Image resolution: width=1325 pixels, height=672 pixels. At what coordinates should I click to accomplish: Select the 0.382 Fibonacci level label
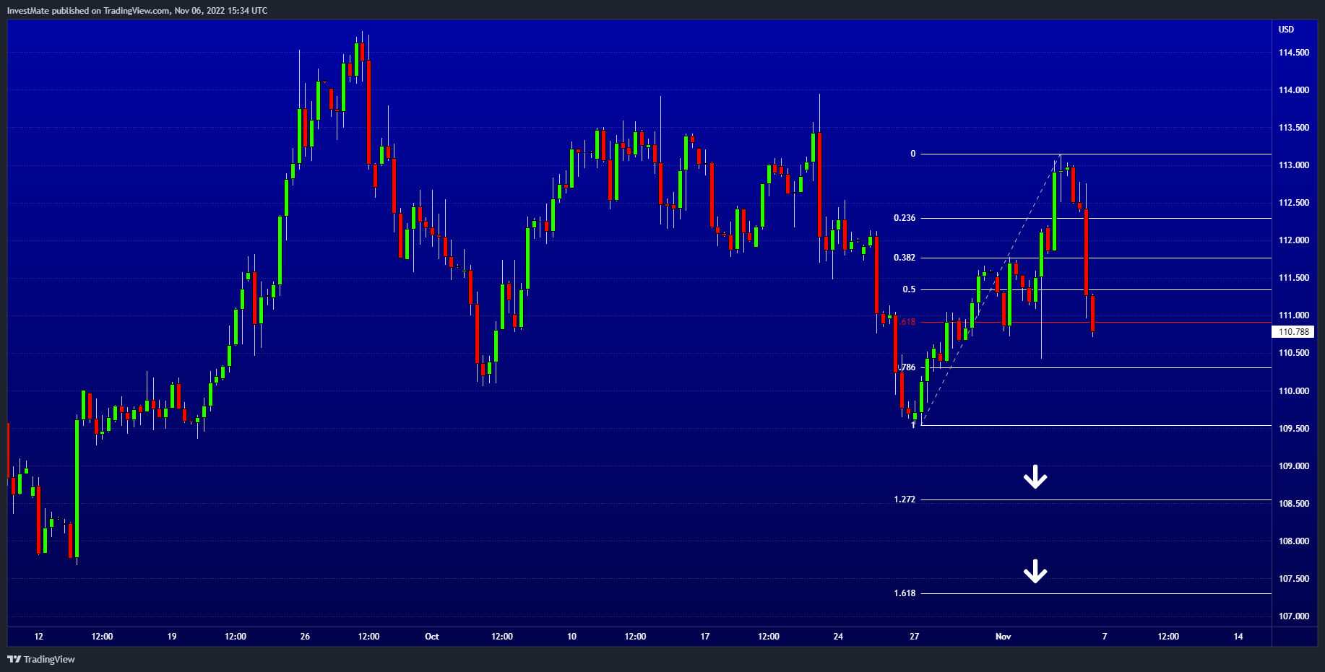pos(905,258)
